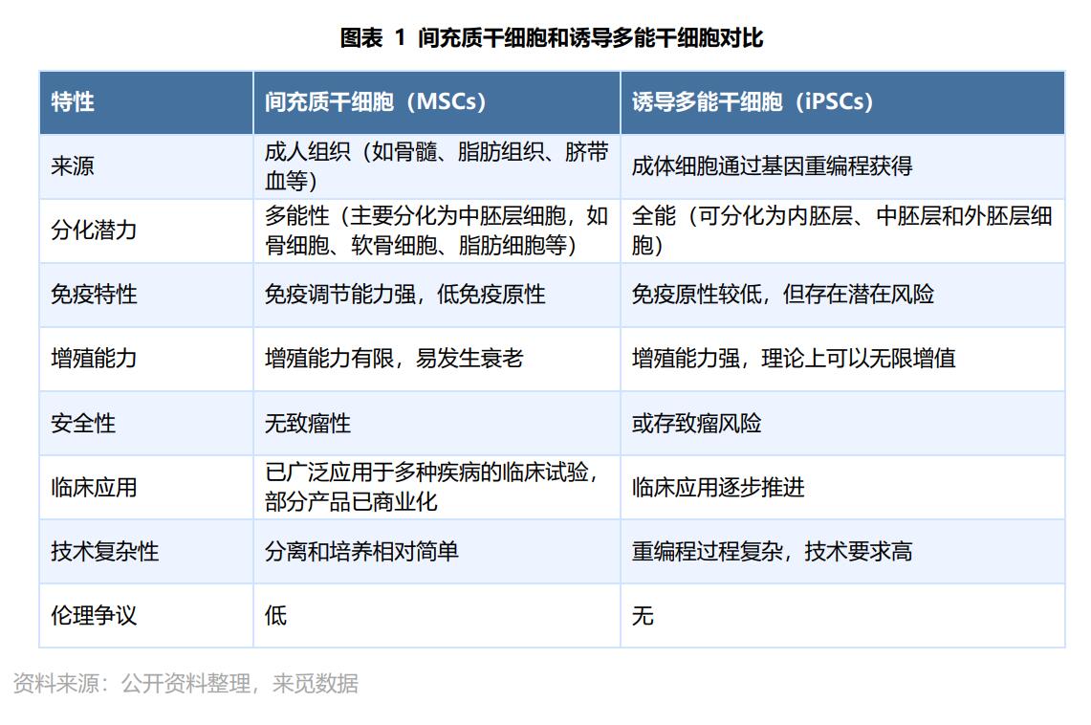Select the 技术复杂性 row label
1091x725 pixels.
click(x=104, y=551)
